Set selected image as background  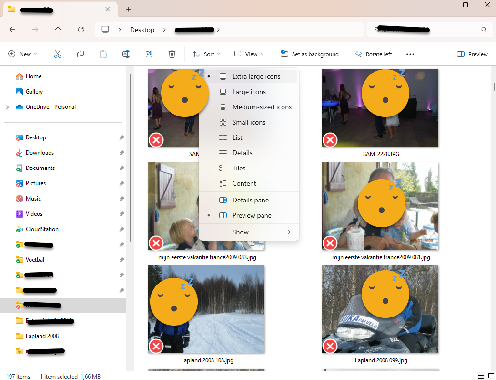click(x=309, y=54)
